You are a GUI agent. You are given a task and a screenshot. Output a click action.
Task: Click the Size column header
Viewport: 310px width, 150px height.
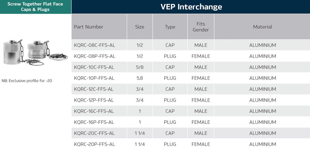click(x=139, y=27)
